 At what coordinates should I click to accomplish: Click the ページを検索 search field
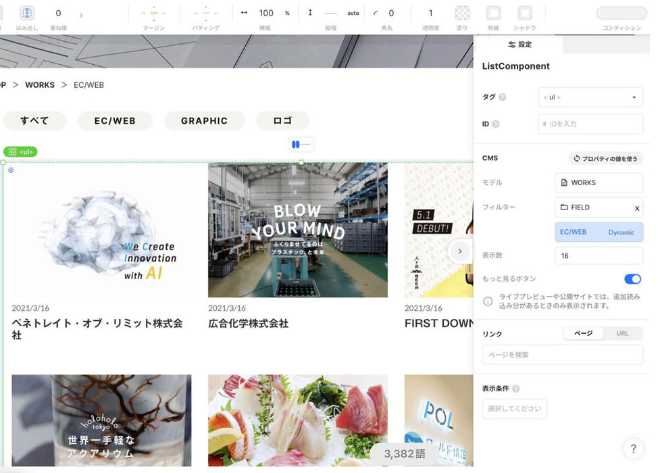click(562, 355)
